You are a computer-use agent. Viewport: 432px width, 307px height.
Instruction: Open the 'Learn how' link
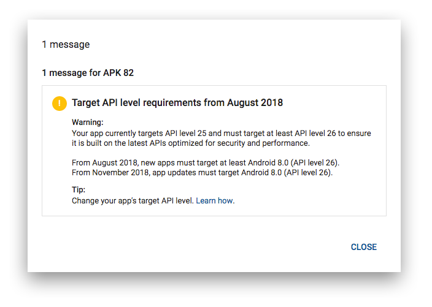214,201
